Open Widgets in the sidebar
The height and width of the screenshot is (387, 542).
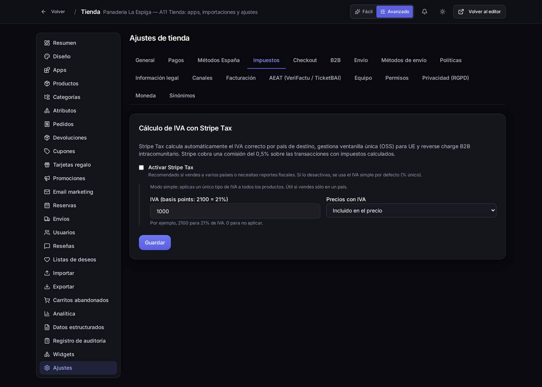(78, 354)
